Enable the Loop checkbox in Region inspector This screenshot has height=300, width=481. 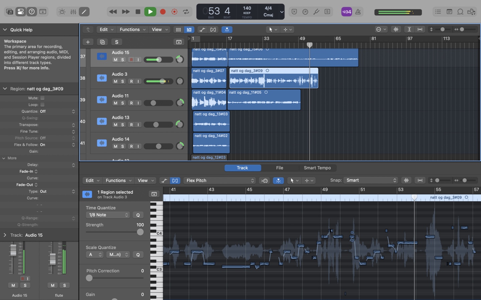pyautogui.click(x=42, y=105)
